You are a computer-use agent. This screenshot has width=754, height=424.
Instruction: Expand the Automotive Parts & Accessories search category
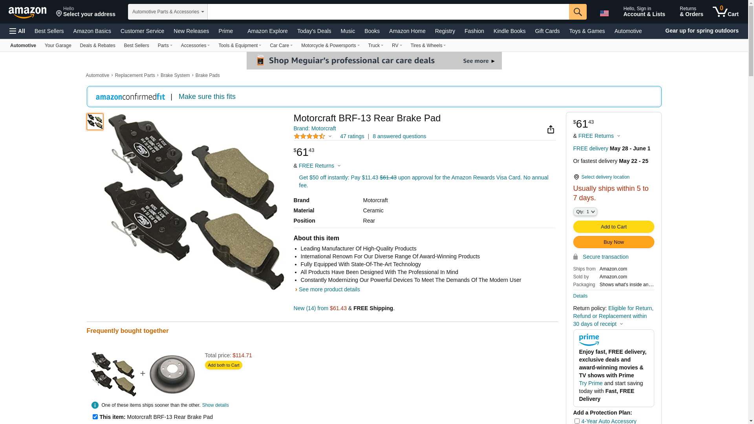tap(168, 12)
